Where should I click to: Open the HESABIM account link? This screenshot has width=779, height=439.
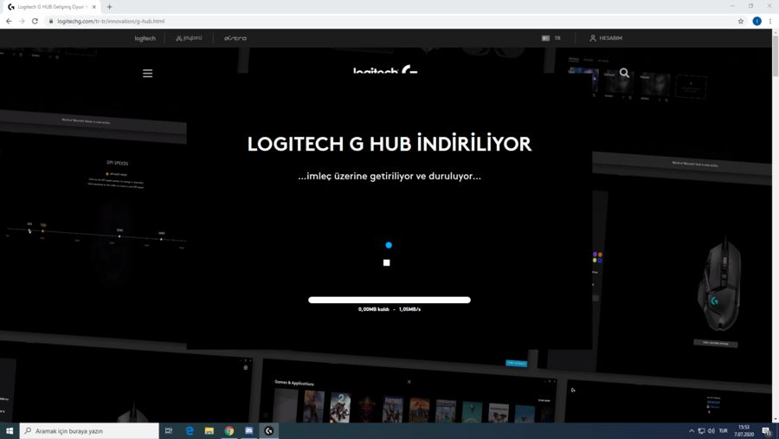[x=606, y=38]
